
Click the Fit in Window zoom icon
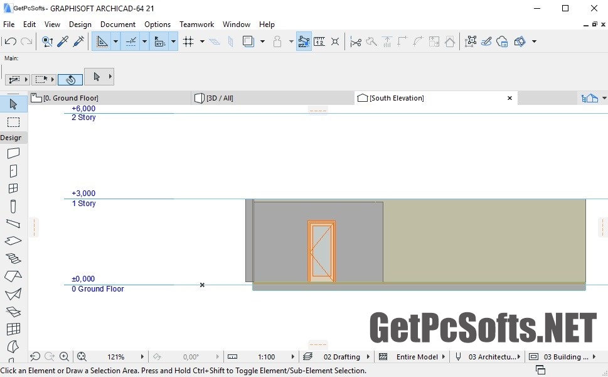pyautogui.click(x=82, y=356)
